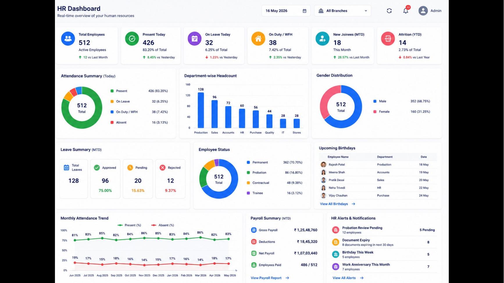Click the refresh icon in header
Image resolution: width=504 pixels, height=283 pixels.
point(389,11)
